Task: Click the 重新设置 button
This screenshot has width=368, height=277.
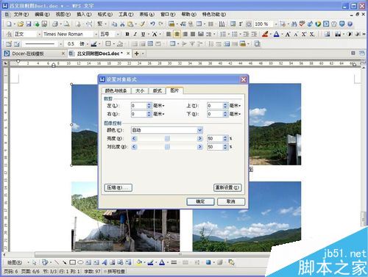Action: tap(227, 188)
